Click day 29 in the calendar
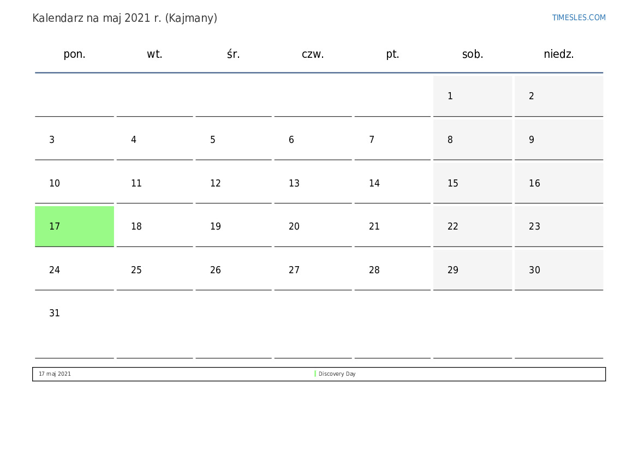 tap(473, 269)
